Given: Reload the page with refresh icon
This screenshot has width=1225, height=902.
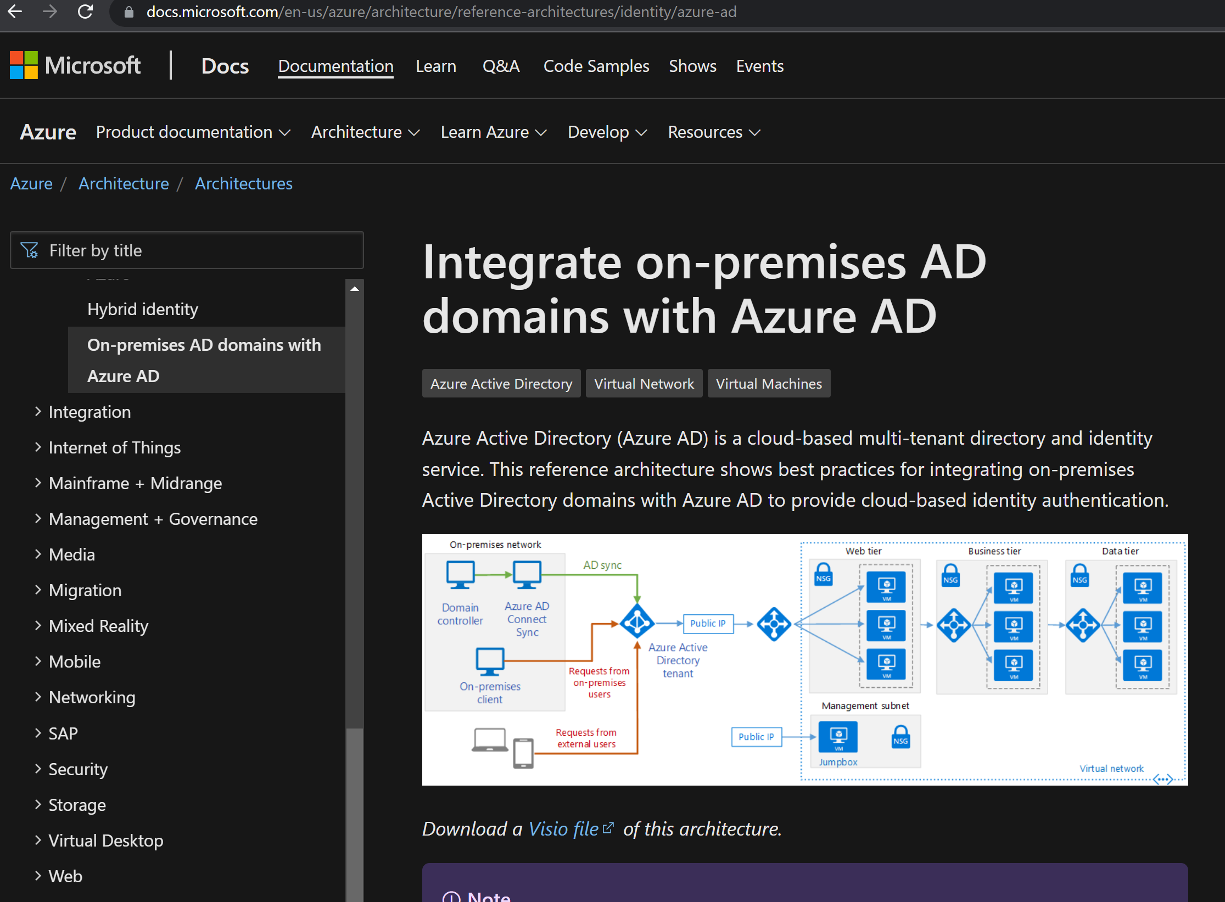Looking at the screenshot, I should tap(85, 12).
